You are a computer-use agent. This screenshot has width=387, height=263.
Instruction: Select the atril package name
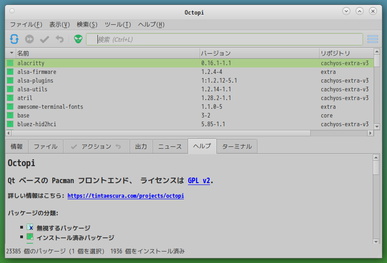click(x=25, y=98)
